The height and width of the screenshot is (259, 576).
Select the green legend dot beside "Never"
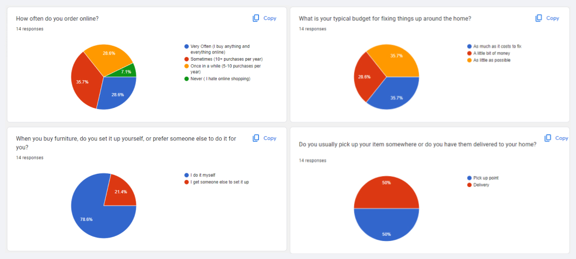[187, 79]
